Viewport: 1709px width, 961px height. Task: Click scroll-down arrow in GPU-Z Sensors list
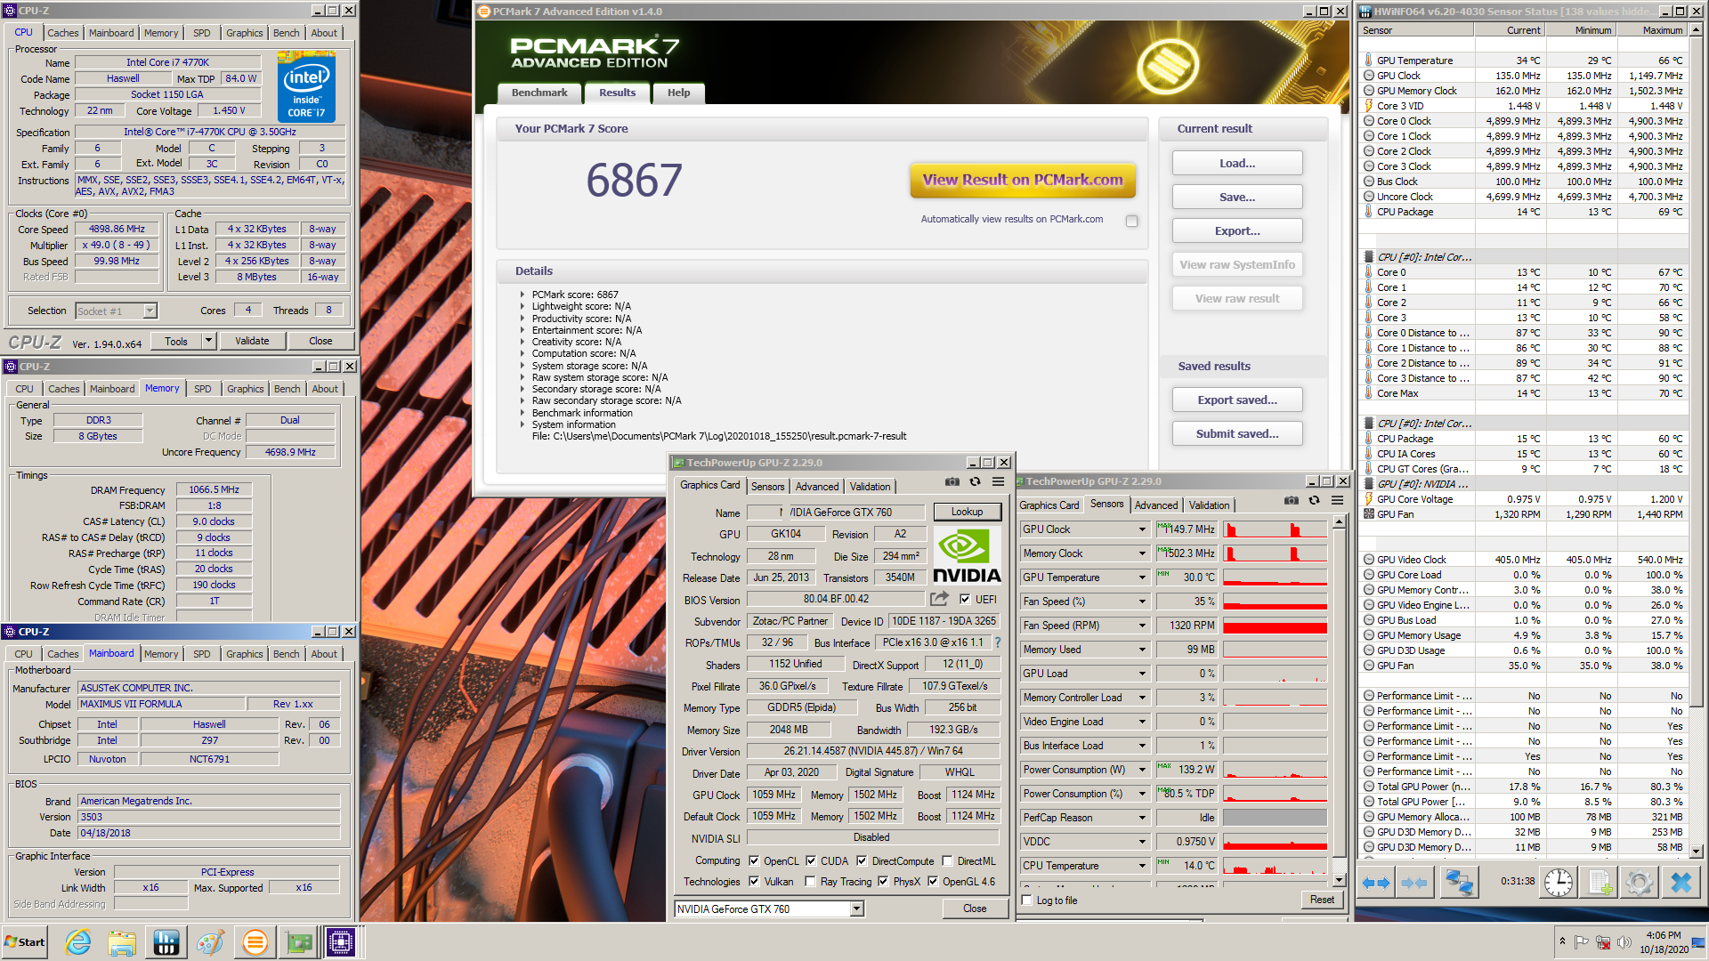coord(1339,880)
